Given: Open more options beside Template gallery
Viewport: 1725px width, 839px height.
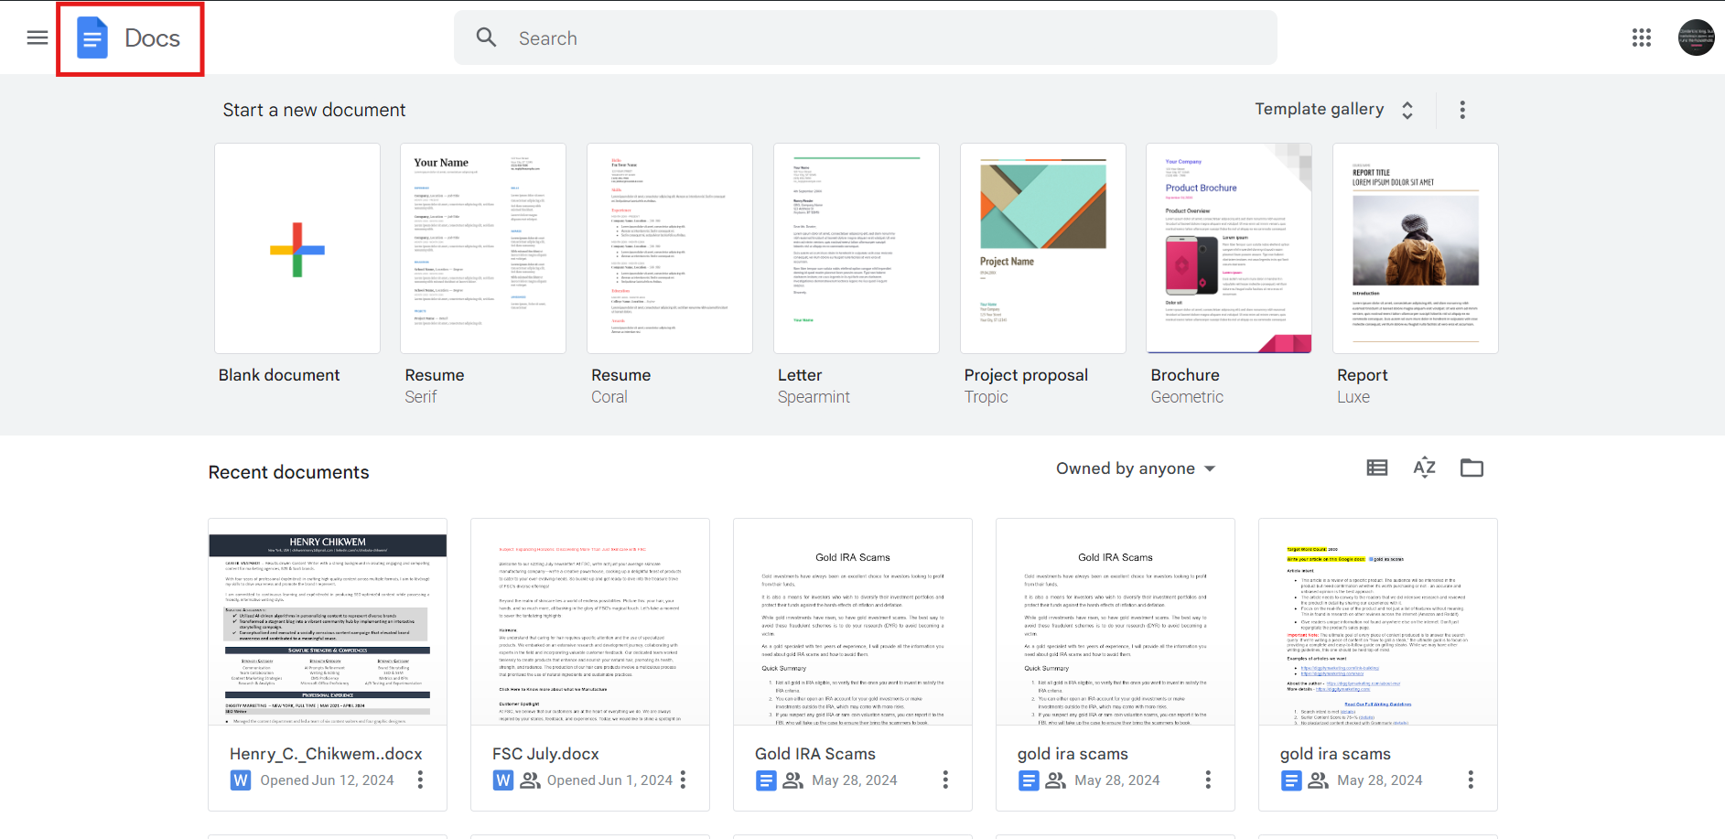Looking at the screenshot, I should coord(1462,110).
